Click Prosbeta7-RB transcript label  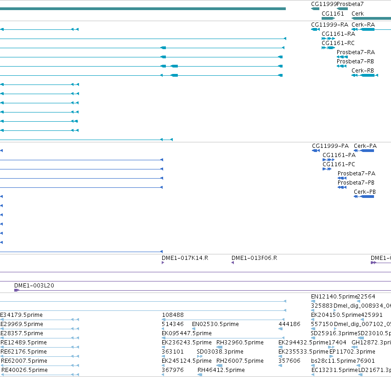click(355, 62)
